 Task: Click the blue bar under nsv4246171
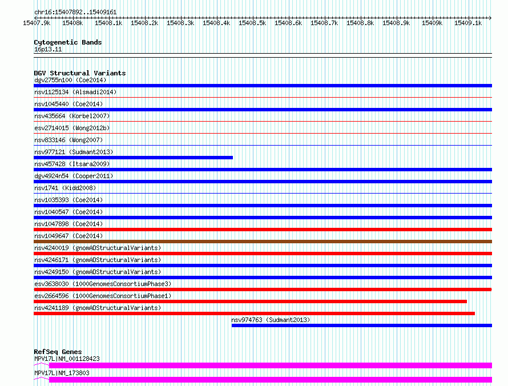pos(263,266)
